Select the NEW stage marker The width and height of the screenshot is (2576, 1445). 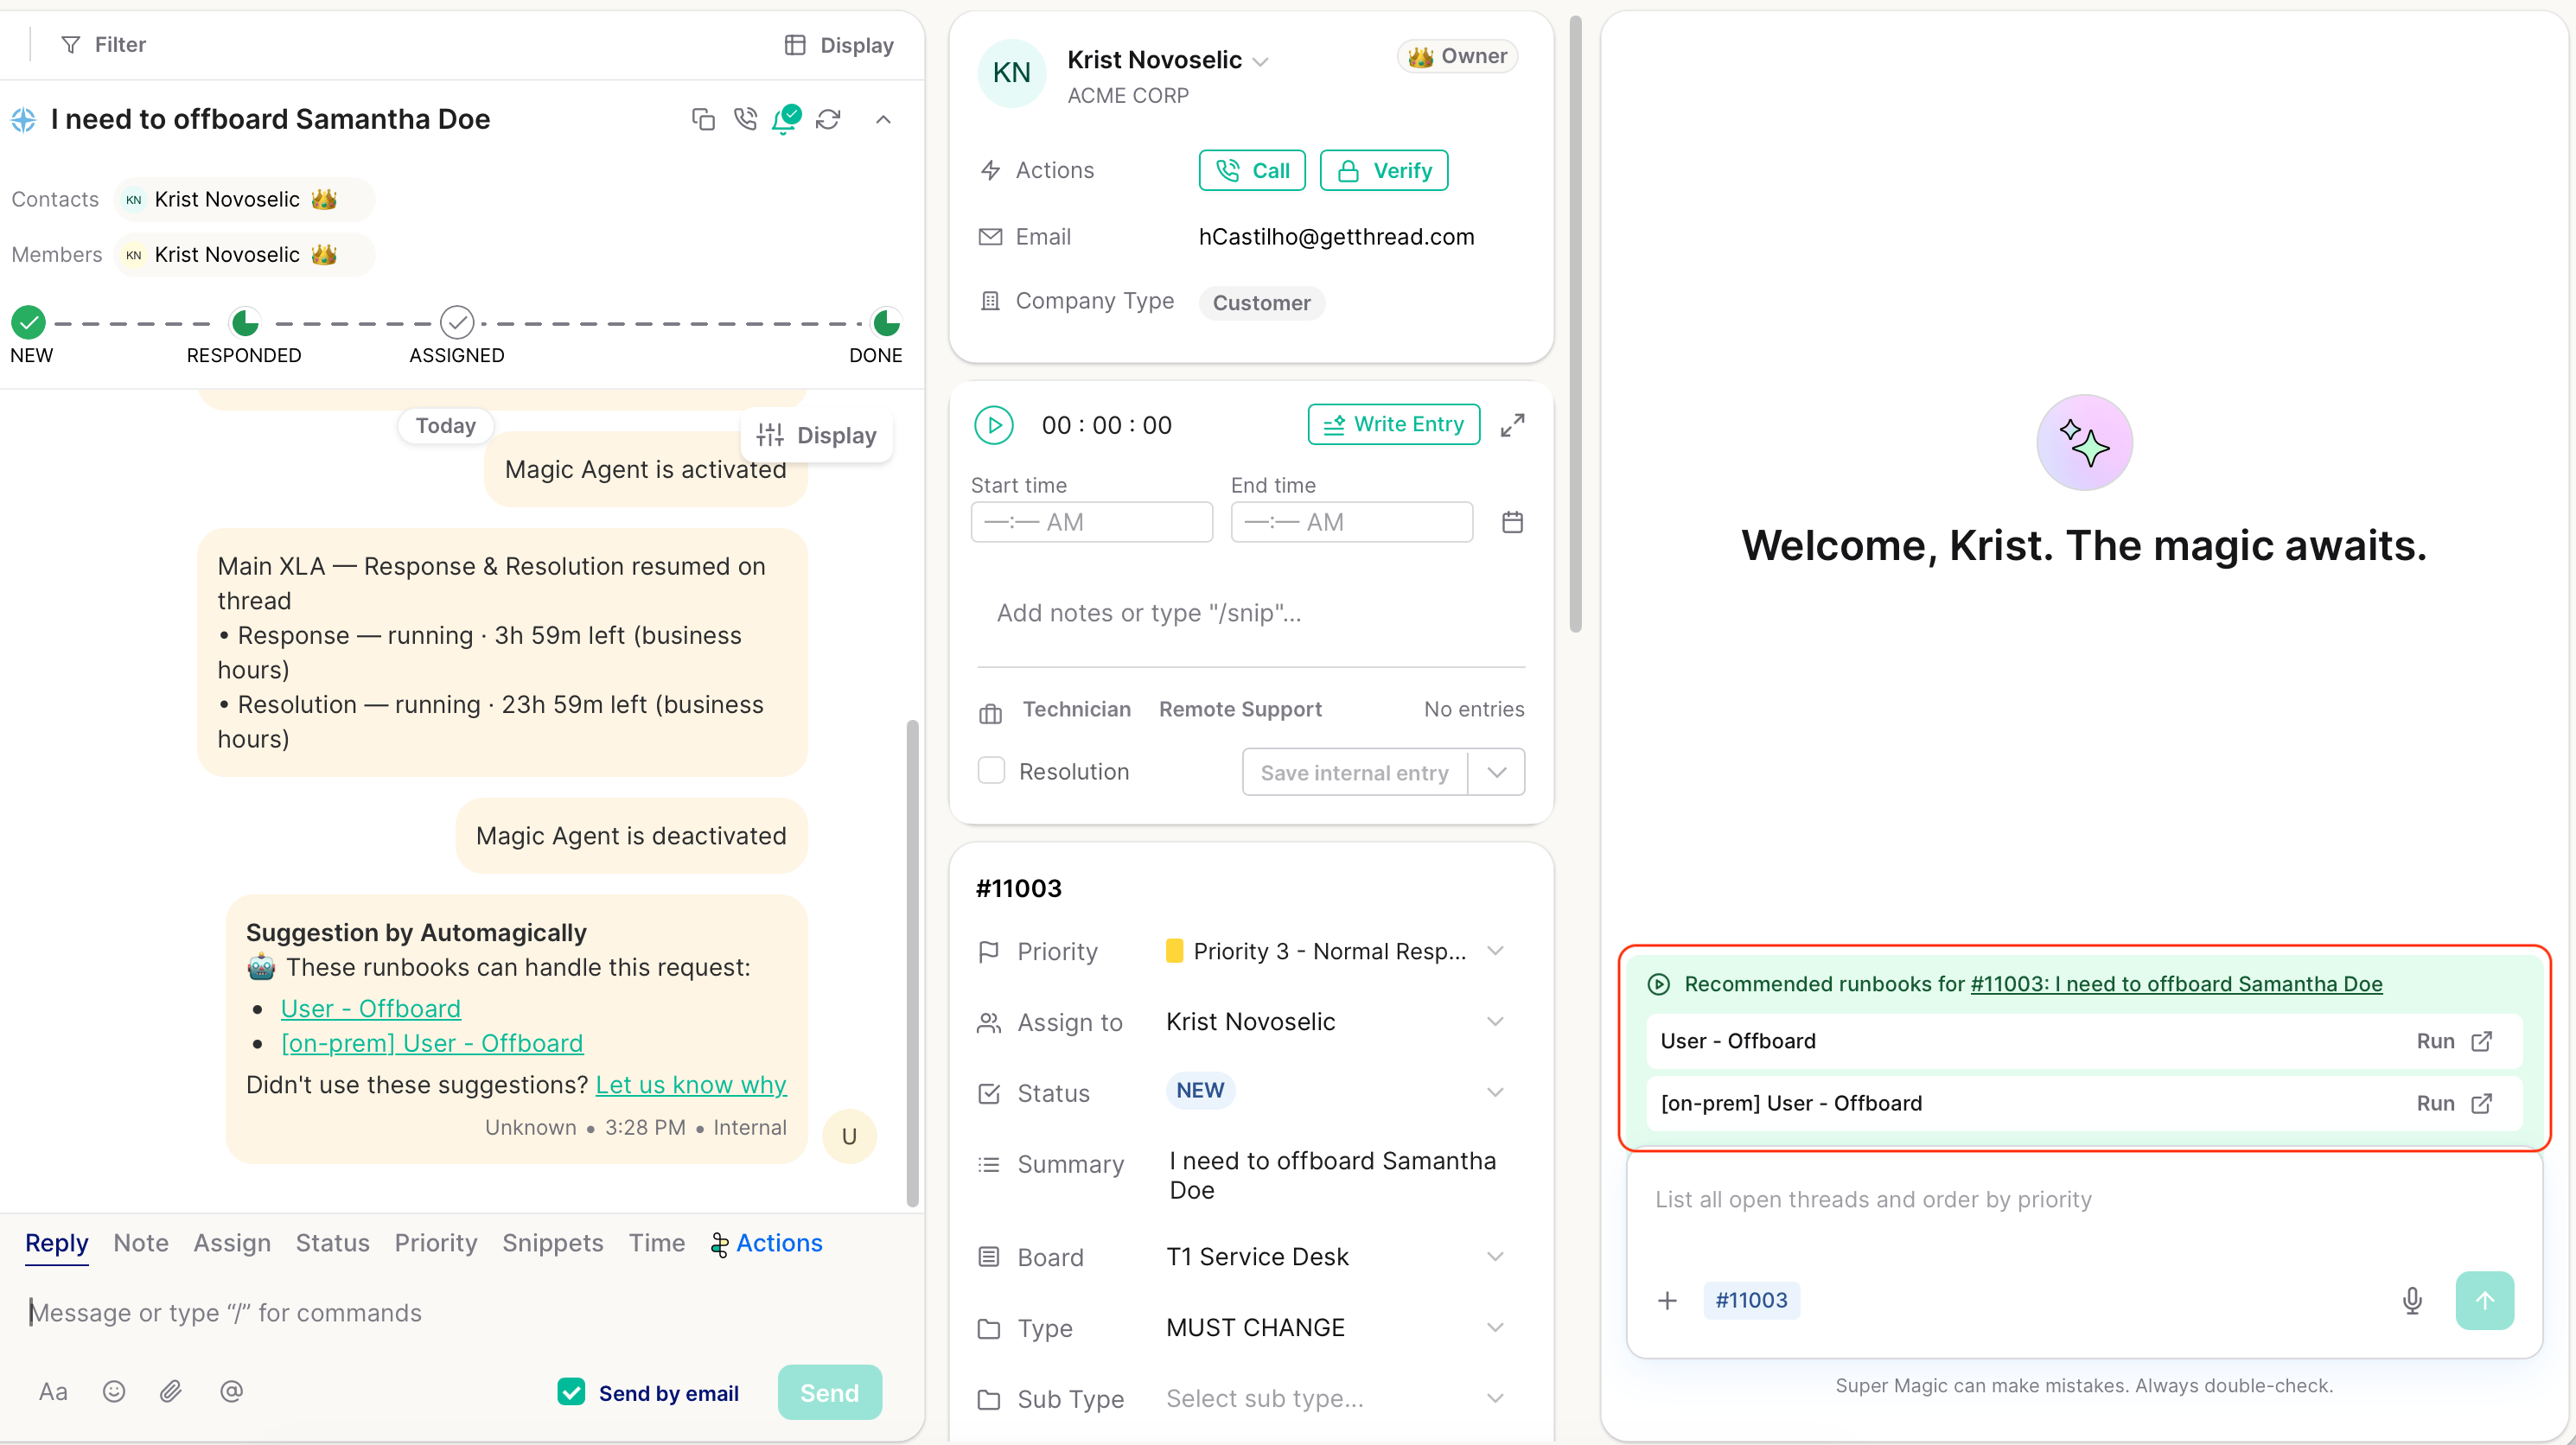point(29,323)
